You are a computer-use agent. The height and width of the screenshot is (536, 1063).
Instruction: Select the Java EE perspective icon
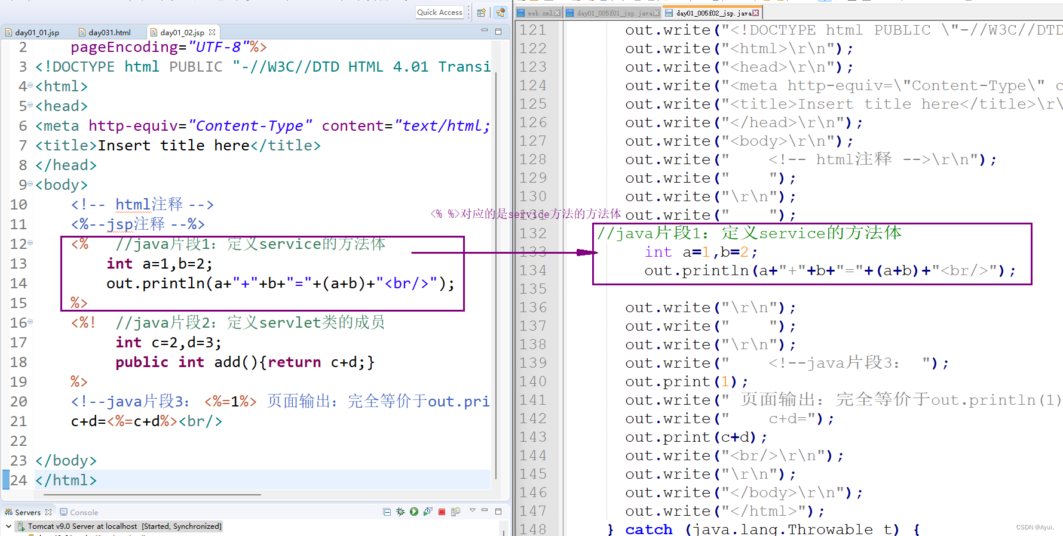[x=500, y=12]
